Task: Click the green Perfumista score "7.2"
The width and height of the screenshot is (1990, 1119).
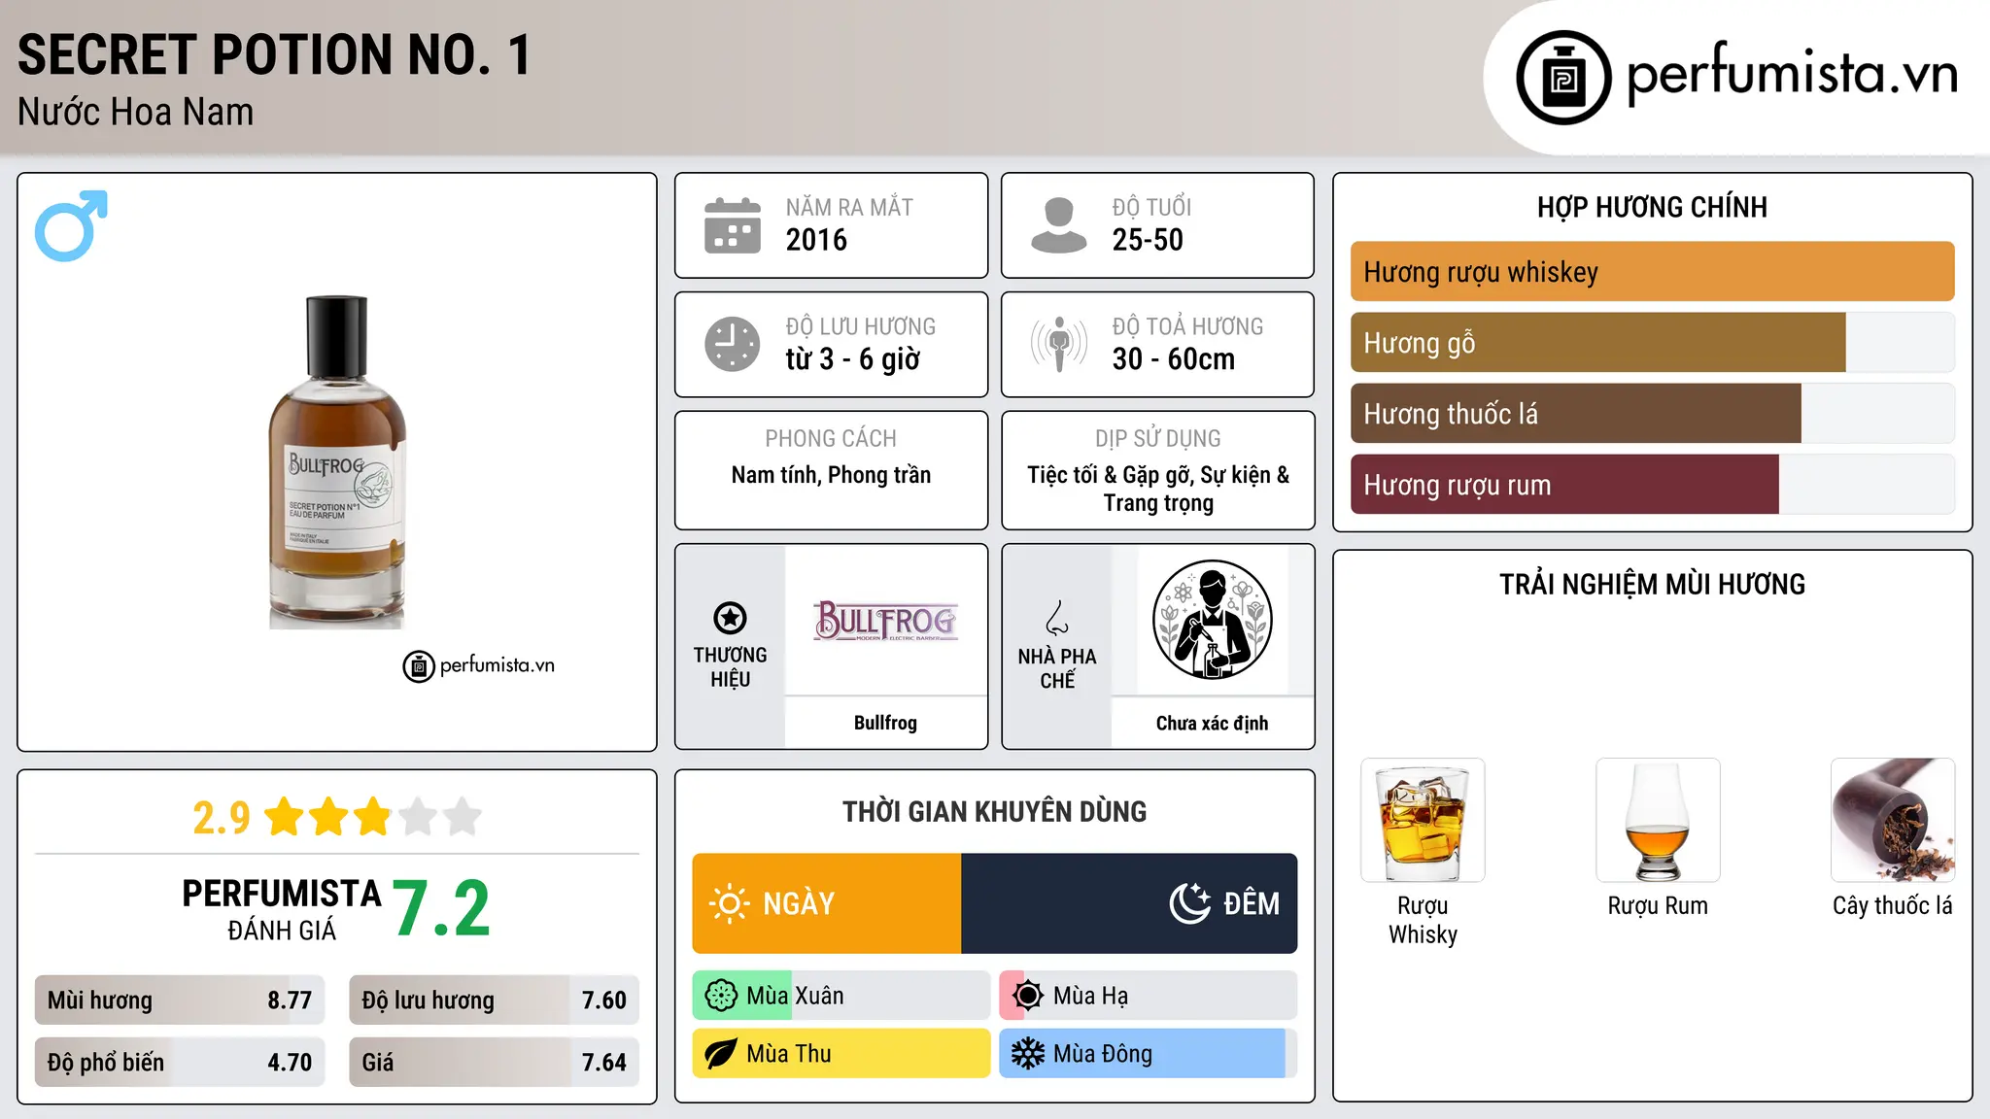Action: coord(442,909)
